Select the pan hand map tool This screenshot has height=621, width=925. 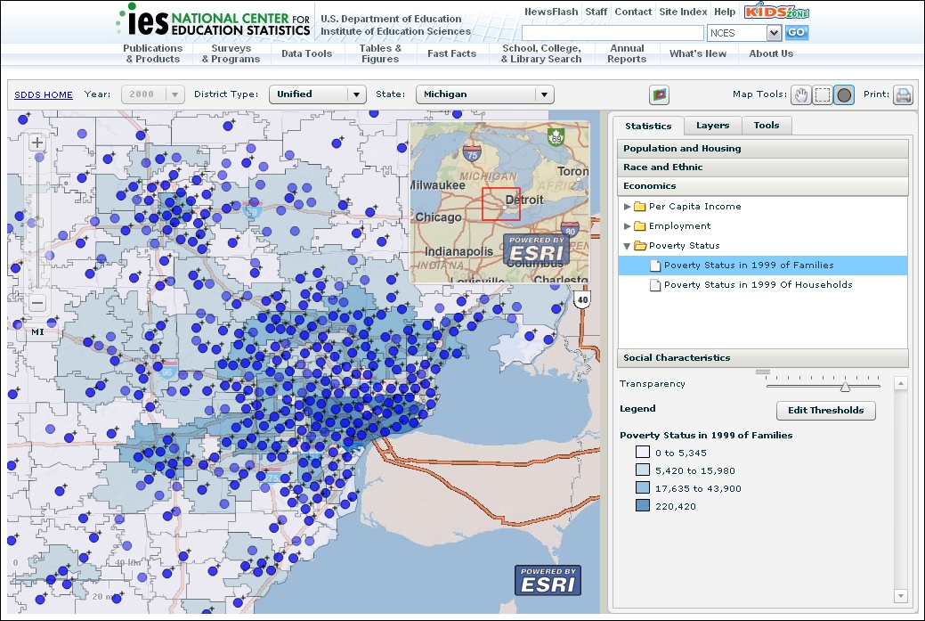click(801, 94)
